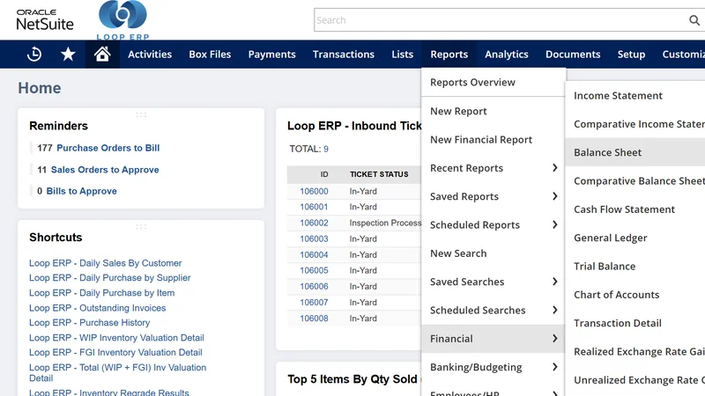Expand Banking/Budgeting submenu arrow
This screenshot has height=396, width=705.
coord(555,367)
